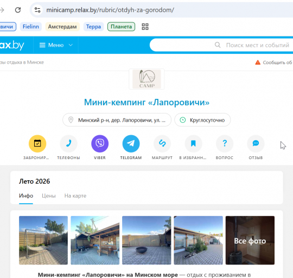
Task: Click the yellow booking calendar icon
Action: (x=37, y=143)
